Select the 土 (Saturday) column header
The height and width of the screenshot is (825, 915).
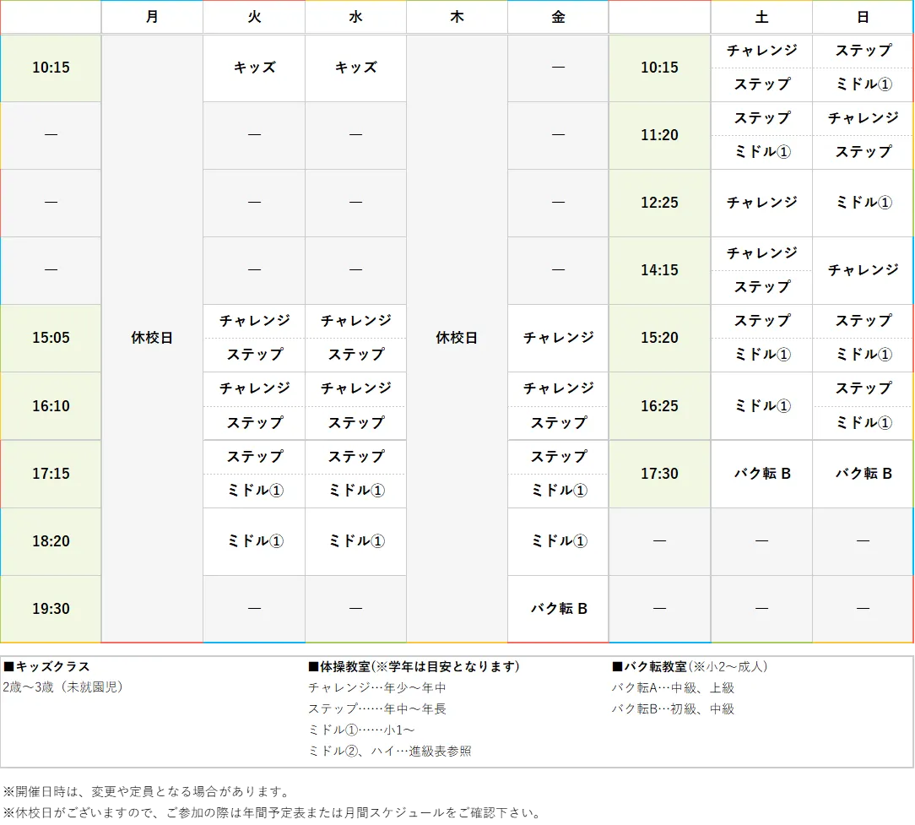[x=761, y=17]
